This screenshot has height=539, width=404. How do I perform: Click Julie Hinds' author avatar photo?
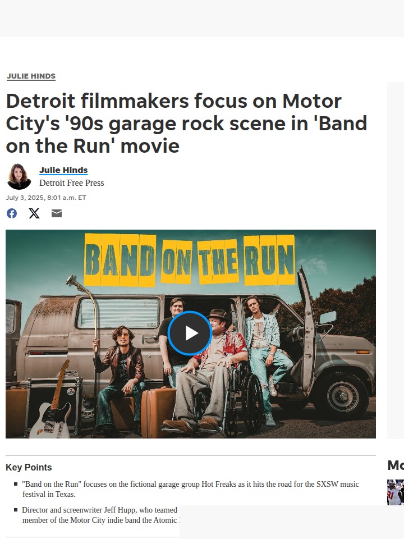[x=19, y=176]
